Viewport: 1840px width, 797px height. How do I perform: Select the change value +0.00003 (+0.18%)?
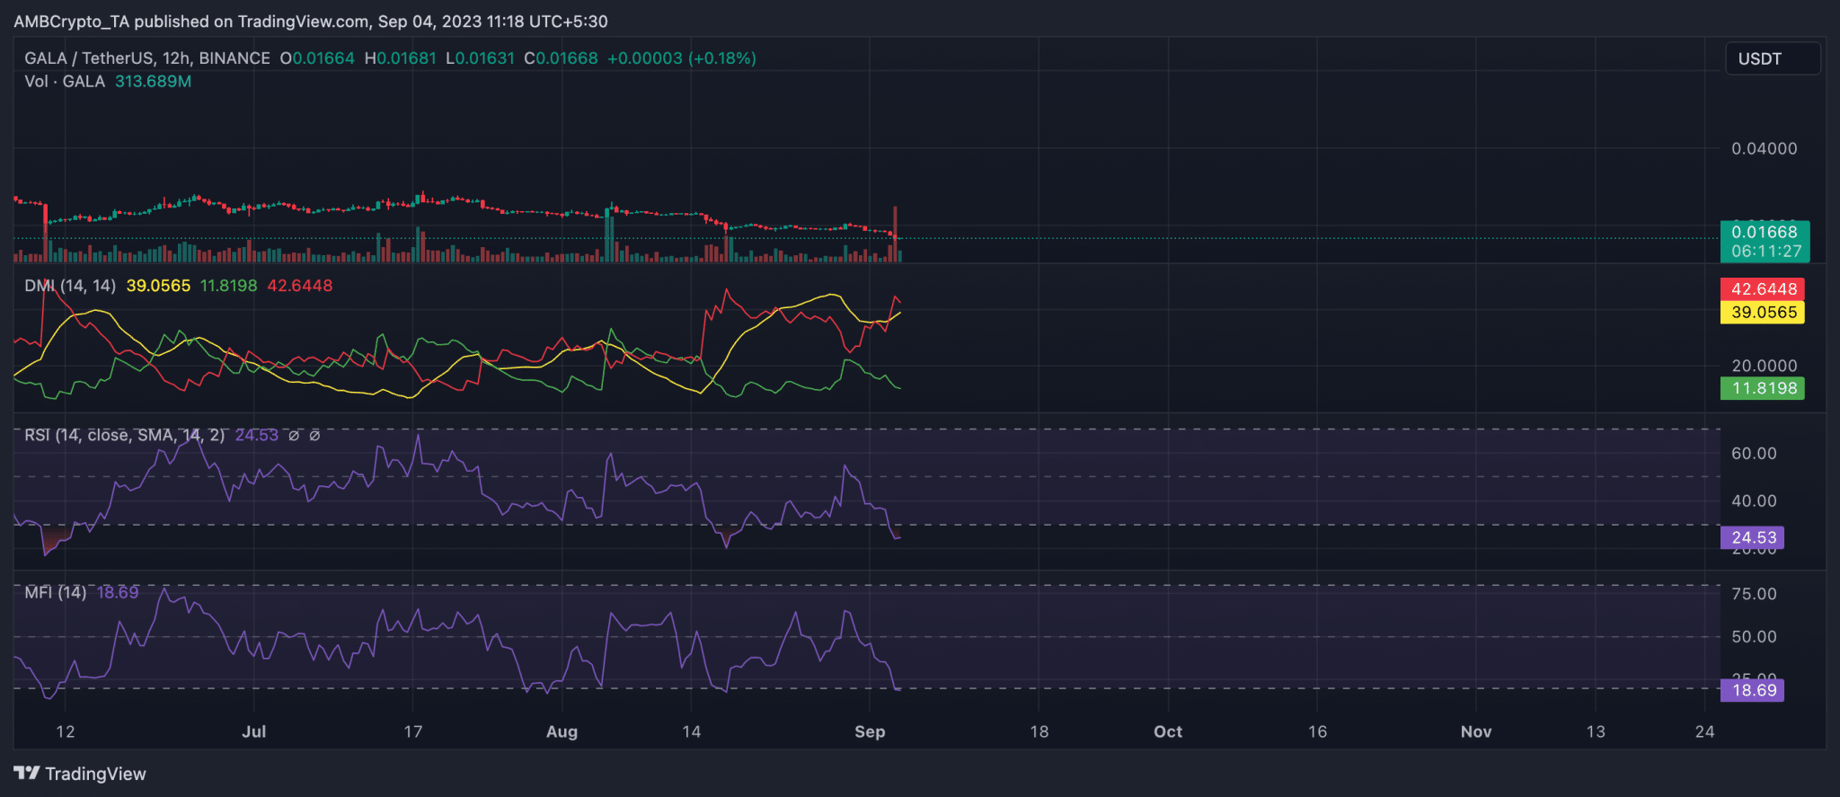[x=682, y=58]
